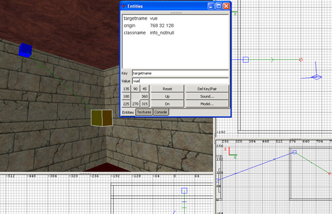This screenshot has width=332, height=214.
Task: Open the Sound... browser
Action: 207,96
